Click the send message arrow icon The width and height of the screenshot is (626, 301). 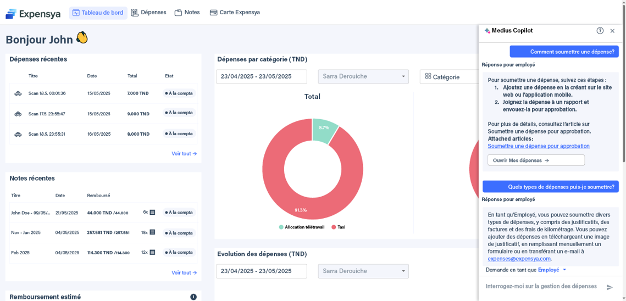610,287
